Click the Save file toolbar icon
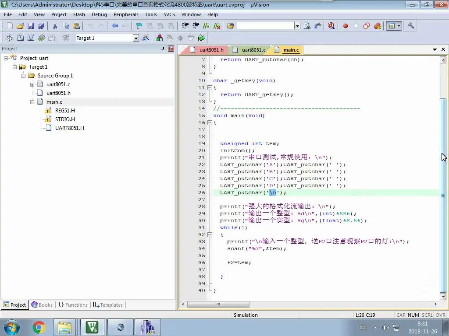The height and width of the screenshot is (336, 449). (x=31, y=26)
